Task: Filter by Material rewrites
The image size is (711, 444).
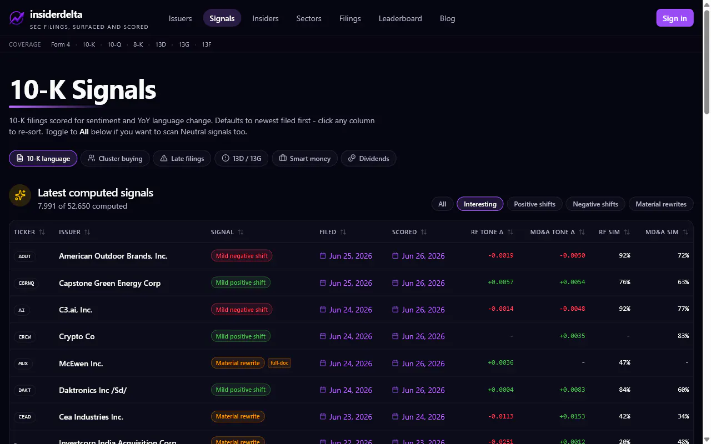Action: [x=661, y=204]
